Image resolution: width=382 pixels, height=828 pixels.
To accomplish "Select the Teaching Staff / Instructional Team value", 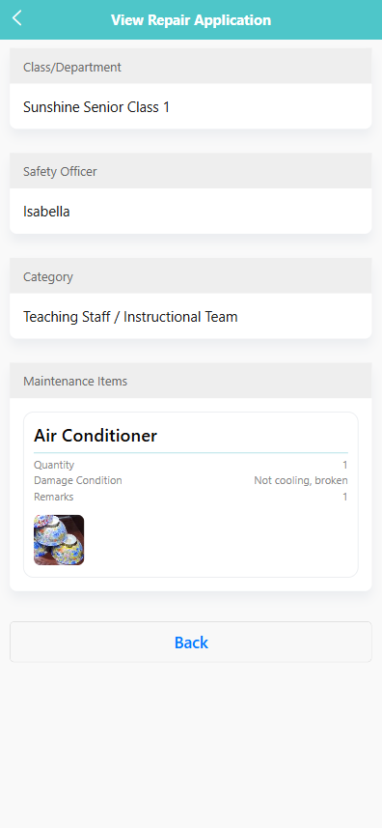I will pyautogui.click(x=130, y=317).
